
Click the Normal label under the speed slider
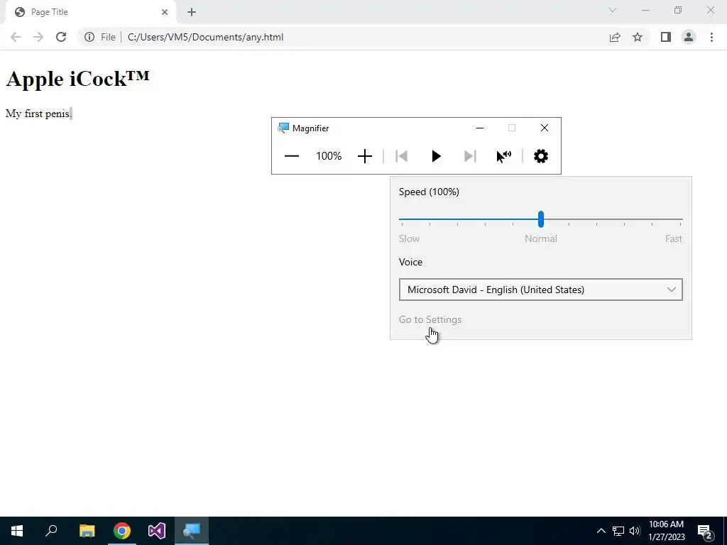coord(540,238)
